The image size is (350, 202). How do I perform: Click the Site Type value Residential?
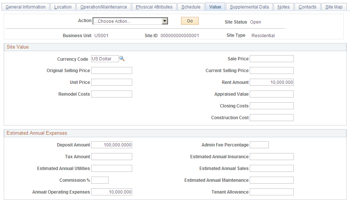click(x=263, y=36)
